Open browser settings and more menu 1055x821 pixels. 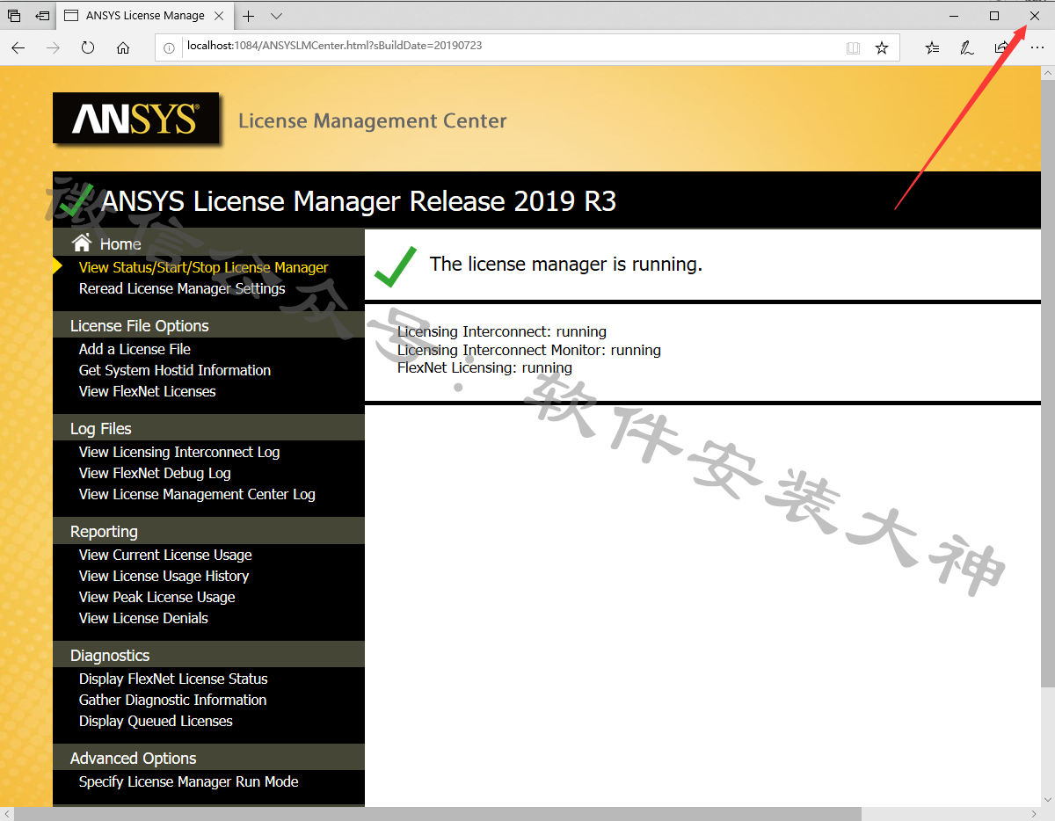pyautogui.click(x=1037, y=48)
